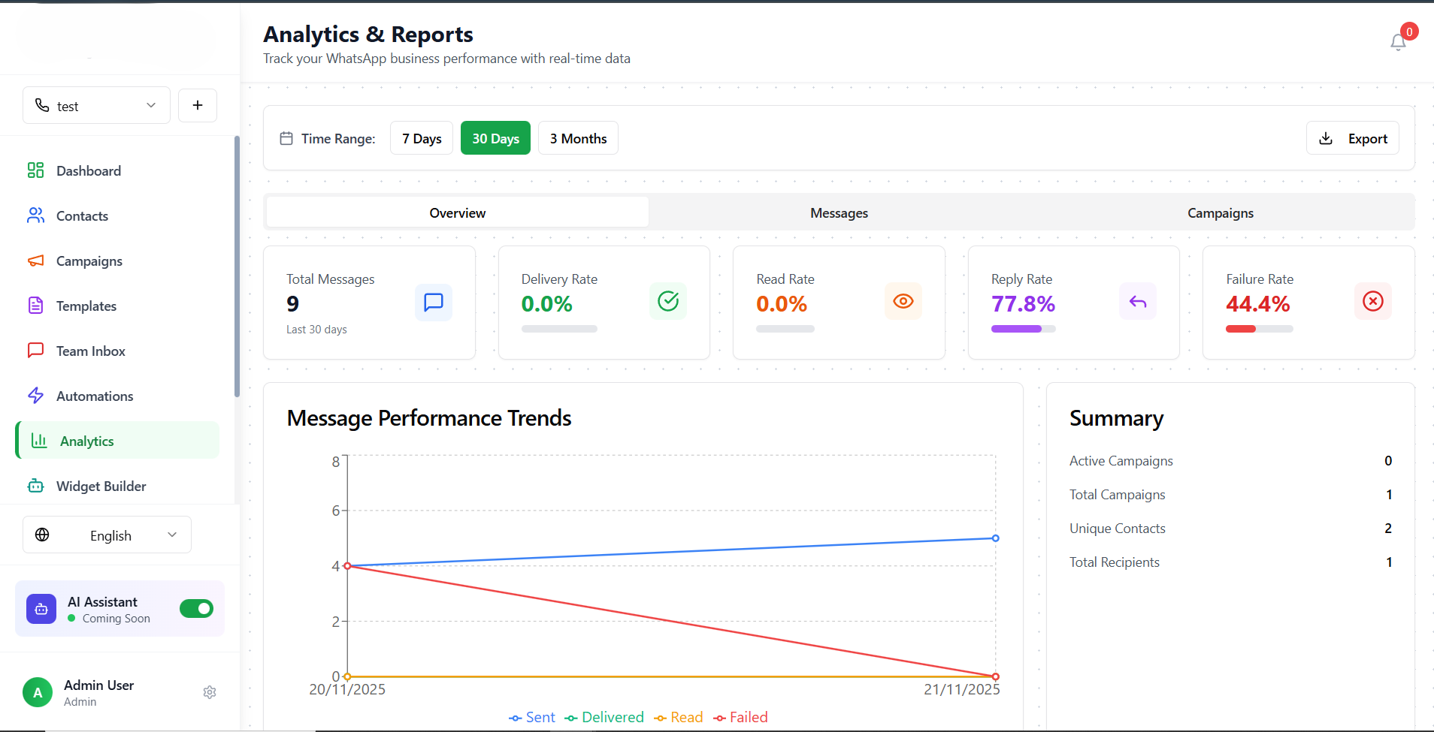Click the Total Messages chat bubble icon
The width and height of the screenshot is (1434, 732).
pos(434,302)
